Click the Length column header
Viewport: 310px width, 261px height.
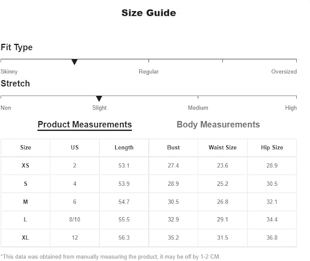pos(124,147)
